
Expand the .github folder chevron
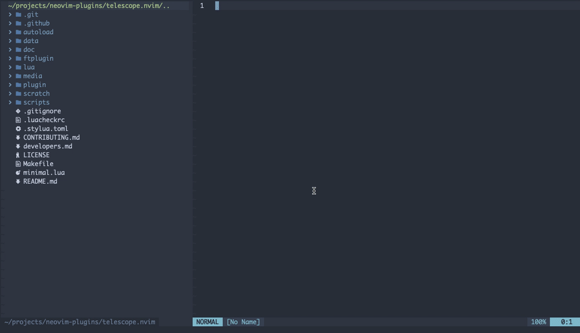click(10, 23)
